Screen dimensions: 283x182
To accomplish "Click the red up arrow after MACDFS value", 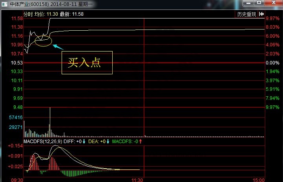I will (140, 141).
